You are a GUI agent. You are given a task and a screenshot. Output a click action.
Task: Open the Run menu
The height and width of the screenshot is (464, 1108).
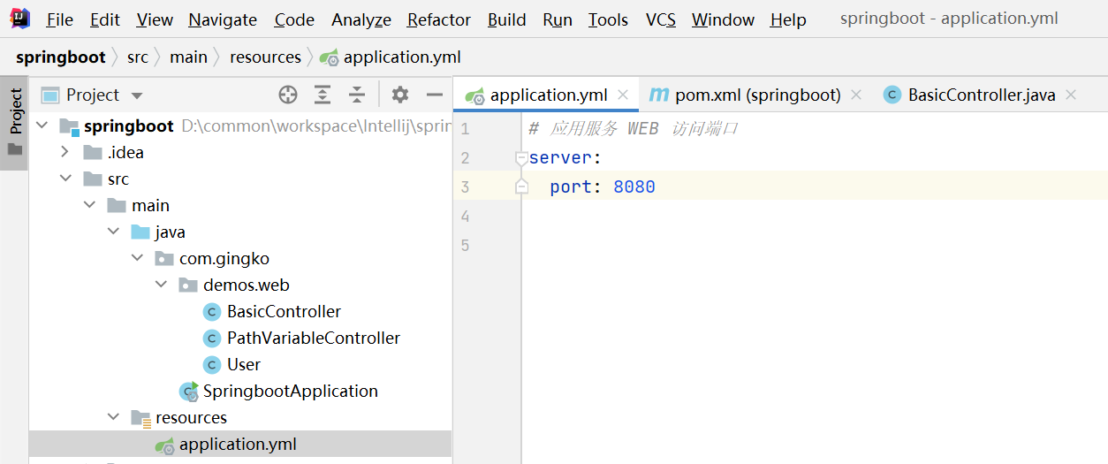point(558,19)
